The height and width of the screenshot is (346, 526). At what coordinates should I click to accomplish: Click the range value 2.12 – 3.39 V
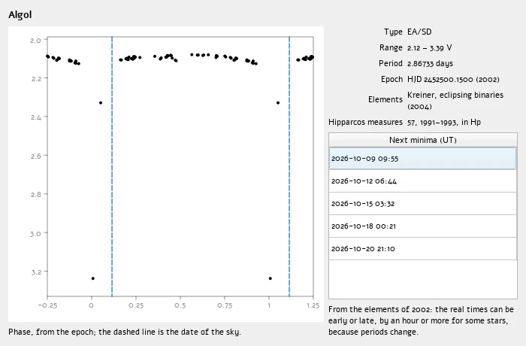coord(429,47)
